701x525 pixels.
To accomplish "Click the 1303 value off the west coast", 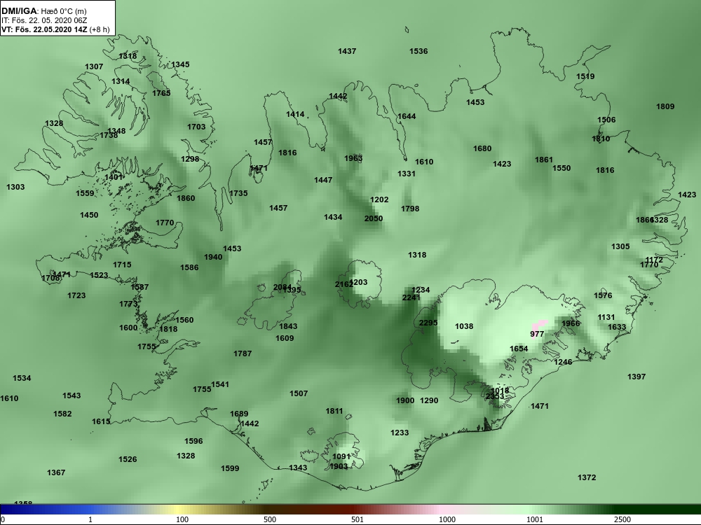I will [15, 188].
